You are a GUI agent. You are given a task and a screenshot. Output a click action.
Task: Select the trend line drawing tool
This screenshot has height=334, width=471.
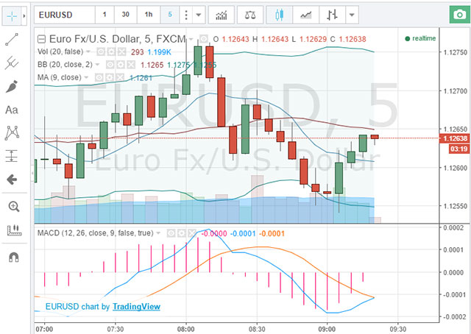point(12,39)
